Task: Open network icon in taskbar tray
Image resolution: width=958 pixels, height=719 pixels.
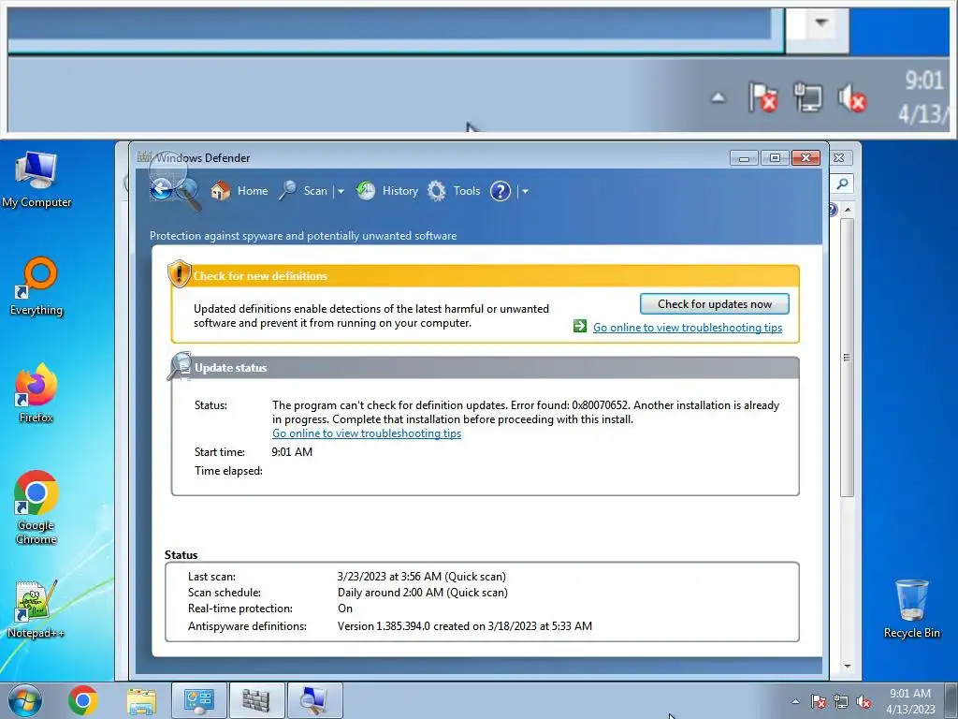Action: pyautogui.click(x=841, y=701)
